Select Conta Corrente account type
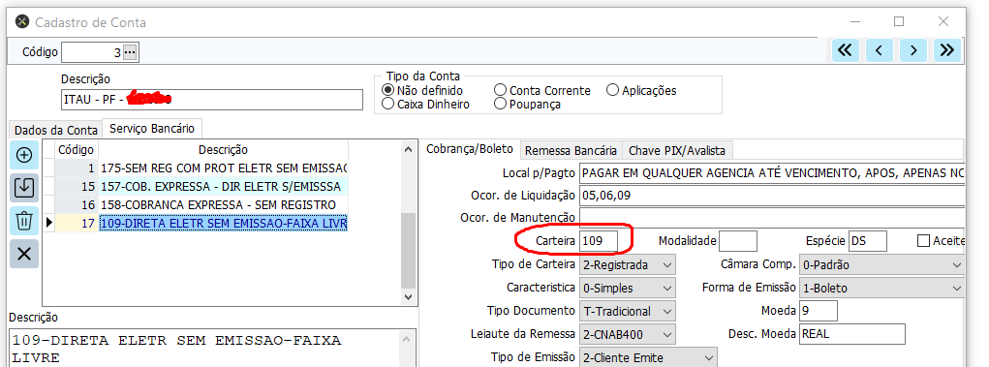This screenshot has height=367, width=989. [500, 90]
